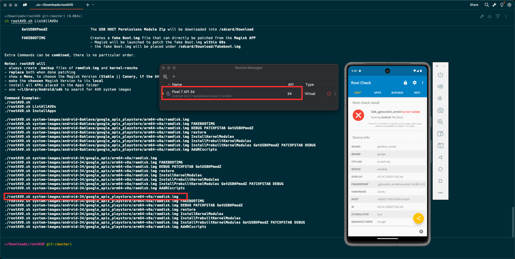Take emulator screenshot camera icon
515x259 pixels.
point(440,110)
